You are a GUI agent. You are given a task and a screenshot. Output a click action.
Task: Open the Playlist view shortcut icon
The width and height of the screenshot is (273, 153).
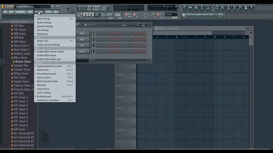184,7
